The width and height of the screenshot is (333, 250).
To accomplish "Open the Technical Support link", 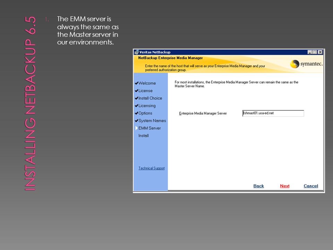I will pos(152,168).
